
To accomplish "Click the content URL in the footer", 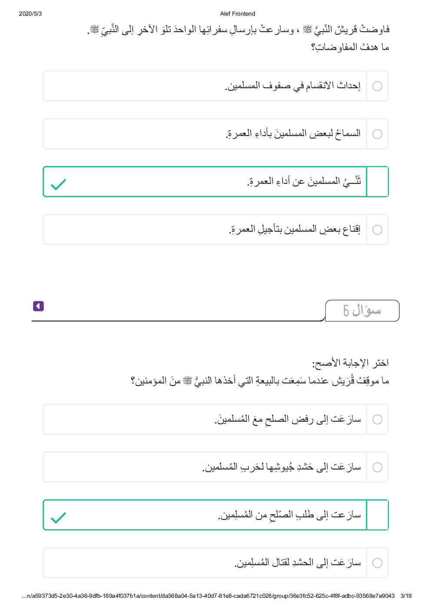I will click(x=208, y=596).
